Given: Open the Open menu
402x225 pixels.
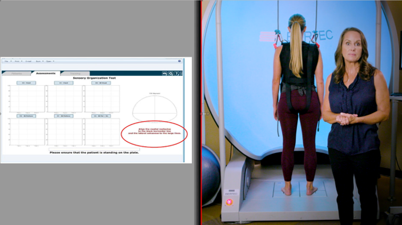Looking at the screenshot, I should [x=49, y=61].
